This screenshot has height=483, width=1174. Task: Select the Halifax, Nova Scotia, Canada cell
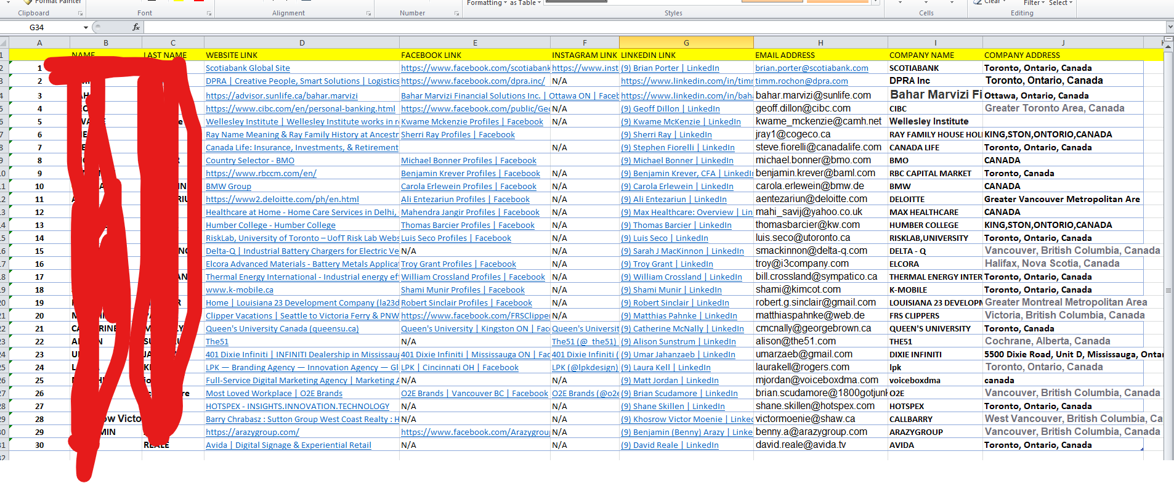[1063, 264]
